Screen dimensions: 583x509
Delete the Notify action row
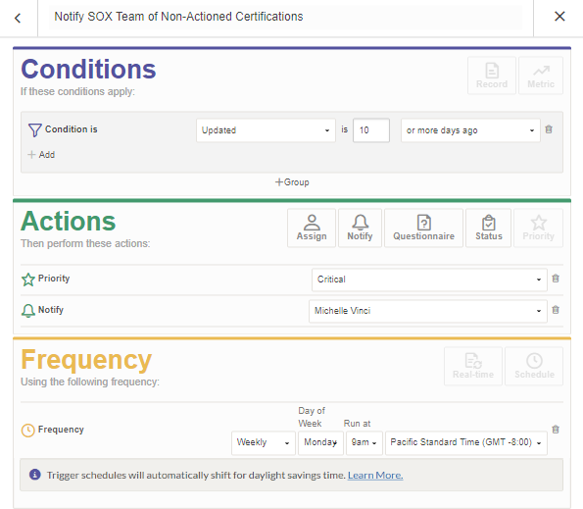pos(556,310)
